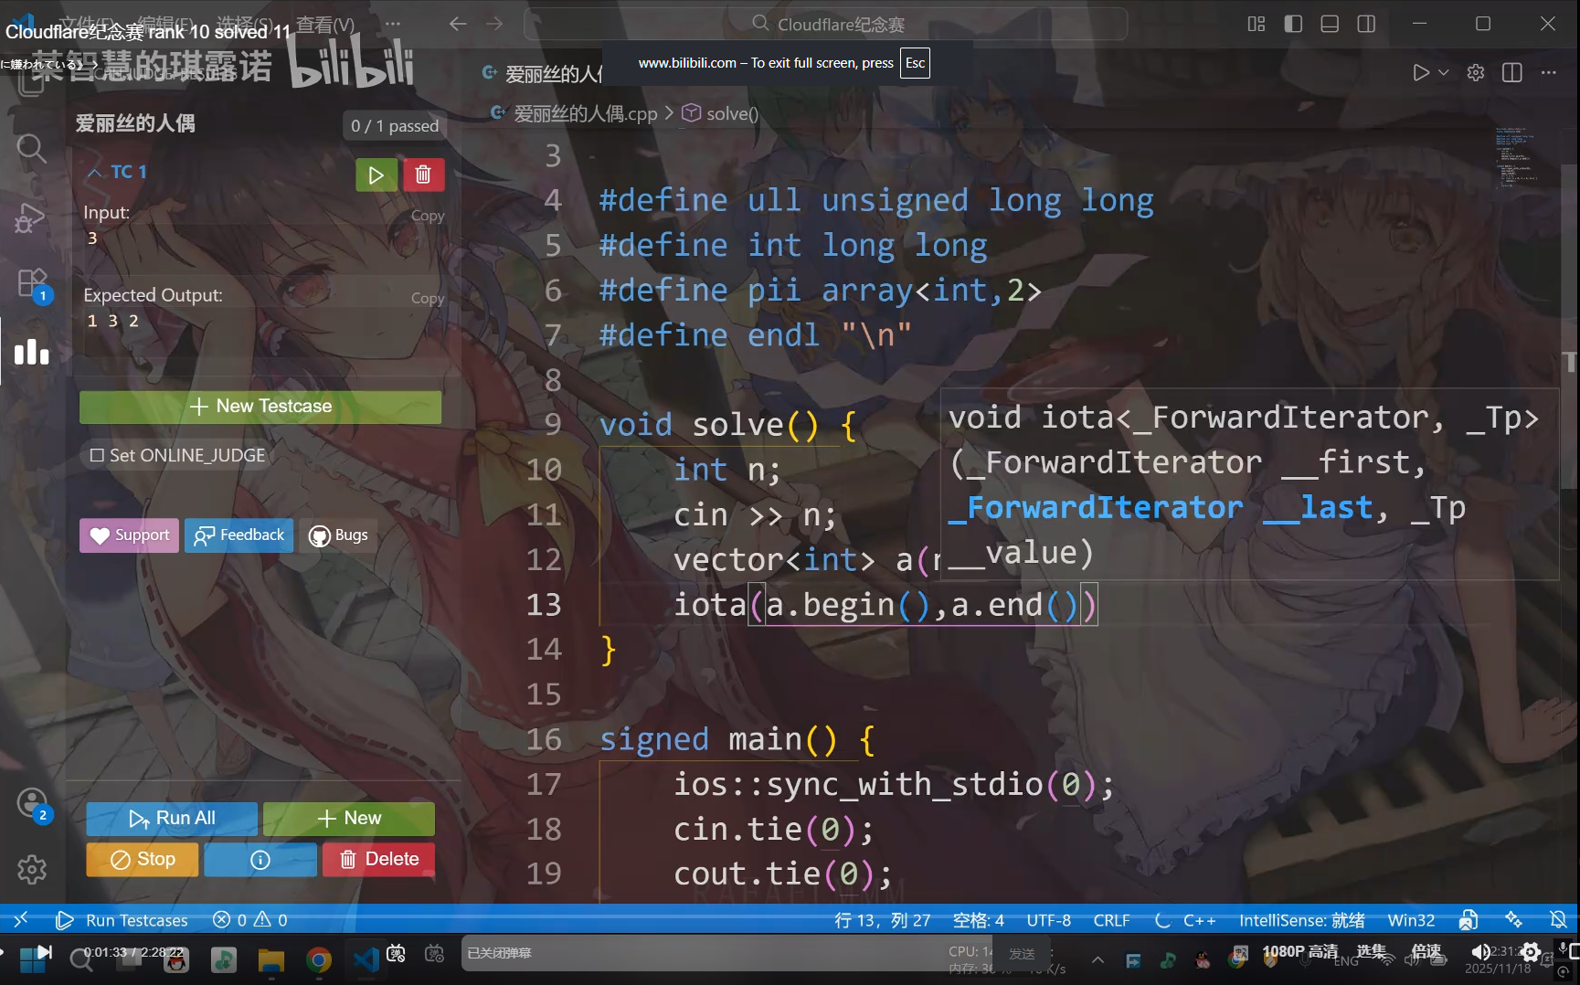Click the split editor icon in the editor toolbar
Image resolution: width=1580 pixels, height=985 pixels.
tap(1511, 73)
